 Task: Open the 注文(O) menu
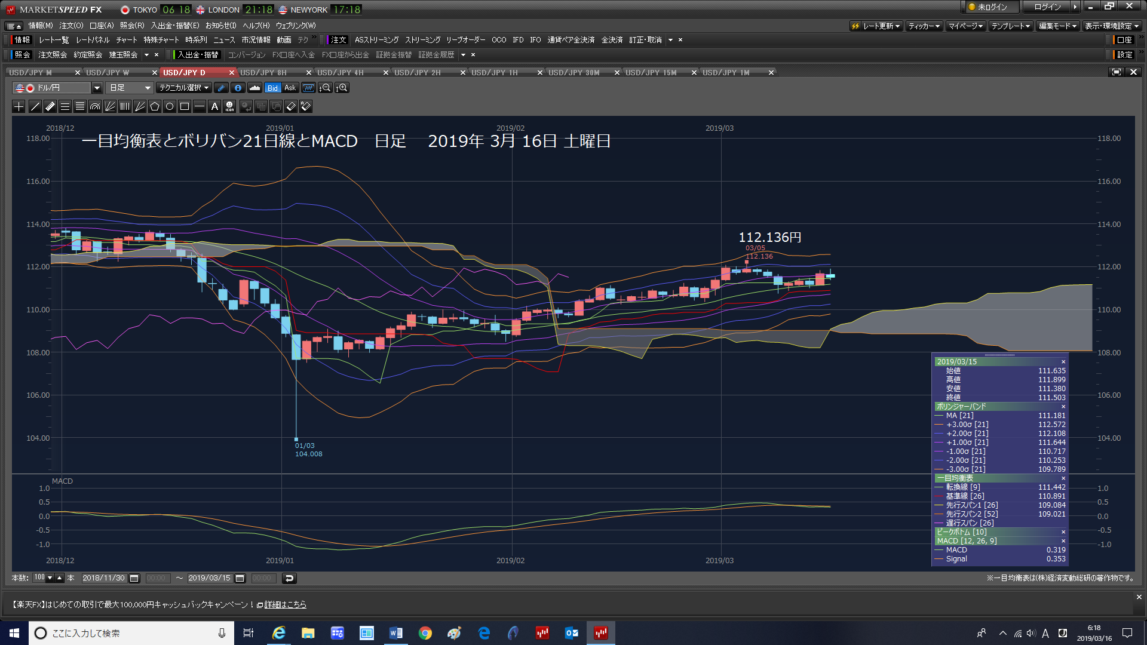coord(71,26)
